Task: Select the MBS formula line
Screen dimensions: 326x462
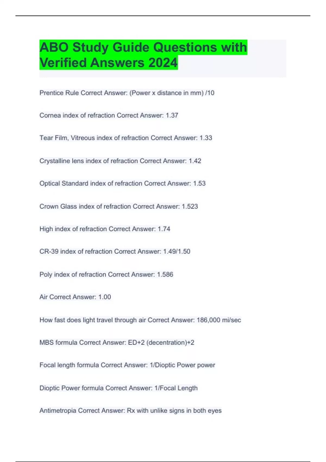Action: tap(117, 343)
